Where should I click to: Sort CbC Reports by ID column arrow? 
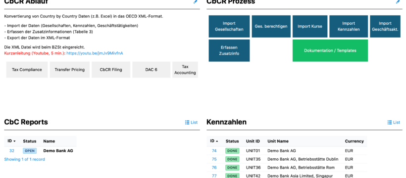pos(14,141)
